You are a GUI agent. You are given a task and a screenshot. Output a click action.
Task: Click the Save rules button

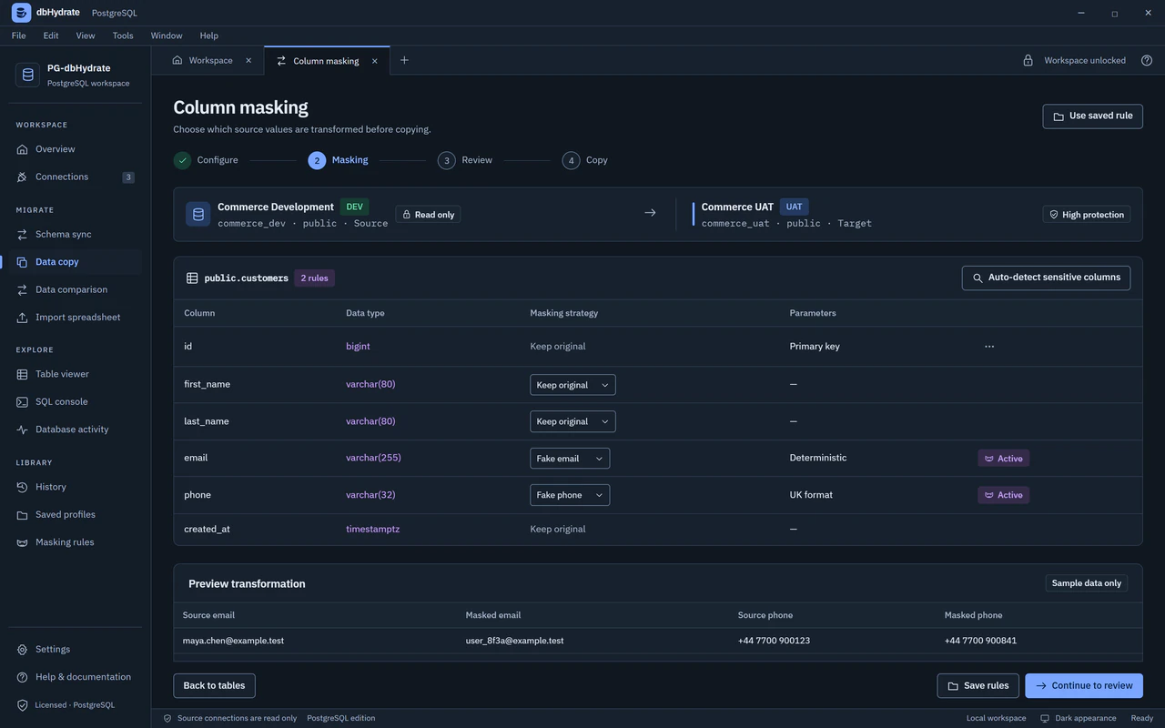[x=978, y=686]
